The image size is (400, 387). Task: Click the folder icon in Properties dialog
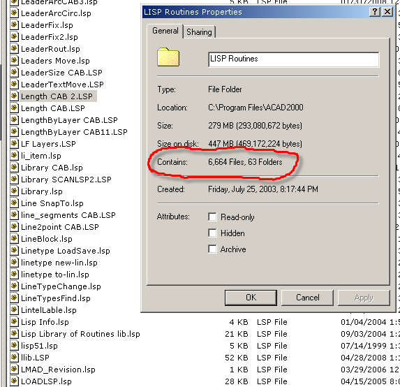pyautogui.click(x=168, y=57)
